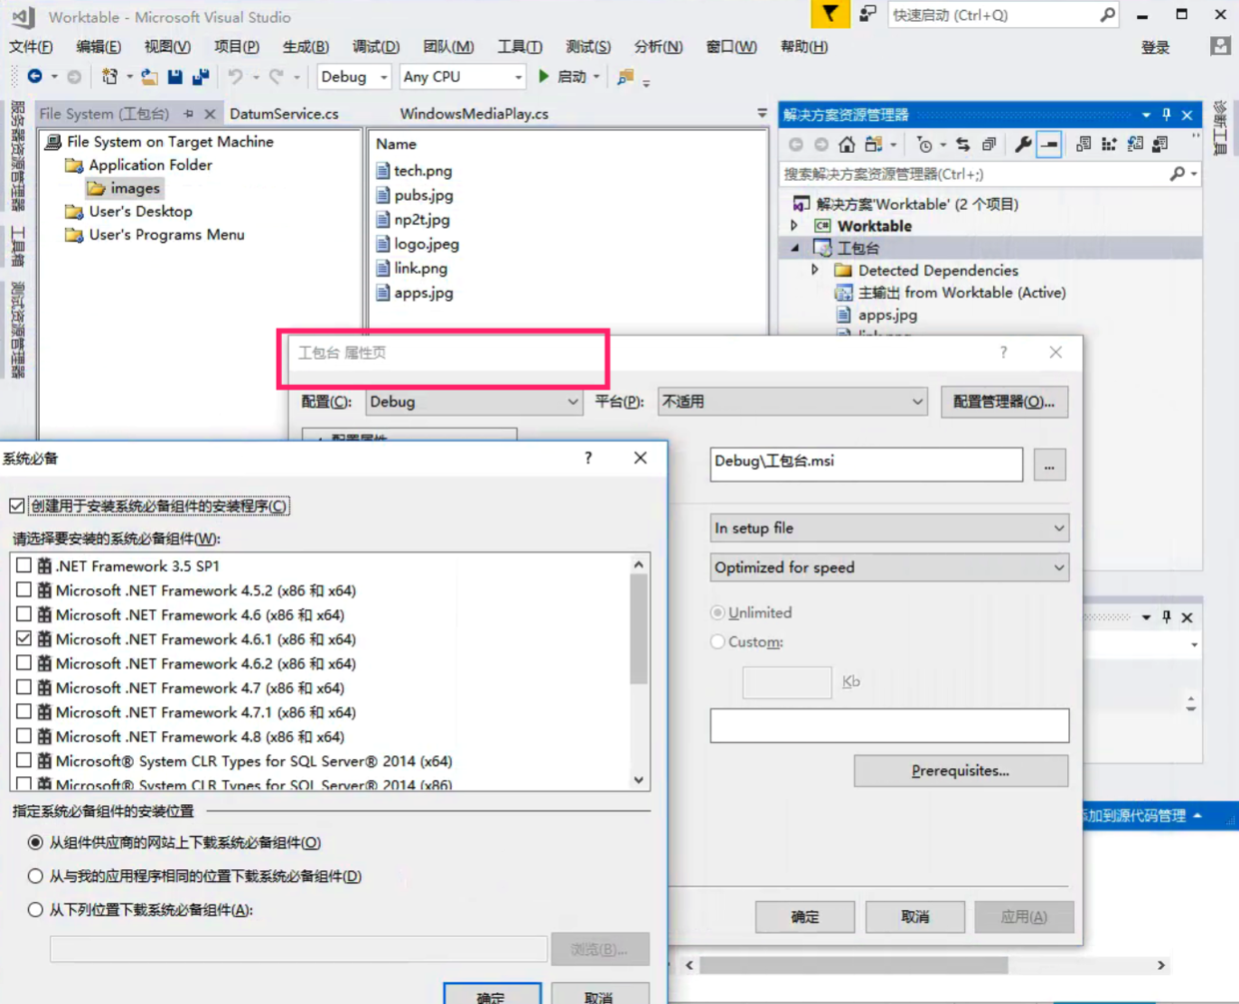Select 从与我的应用程序相同的位置下载 radio option
Image resolution: width=1239 pixels, height=1004 pixels.
35,876
